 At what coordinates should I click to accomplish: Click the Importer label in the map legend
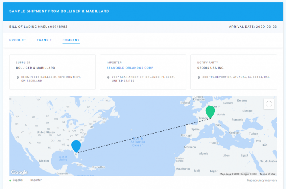pos(36,180)
